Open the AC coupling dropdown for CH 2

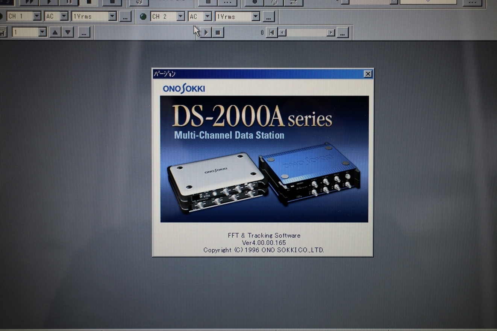point(208,16)
